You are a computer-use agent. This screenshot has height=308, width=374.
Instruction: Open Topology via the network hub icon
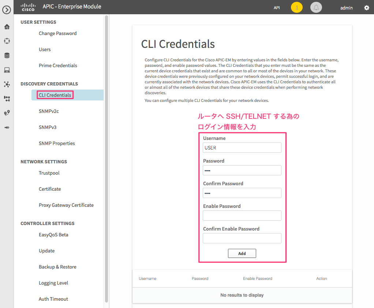tap(7, 84)
